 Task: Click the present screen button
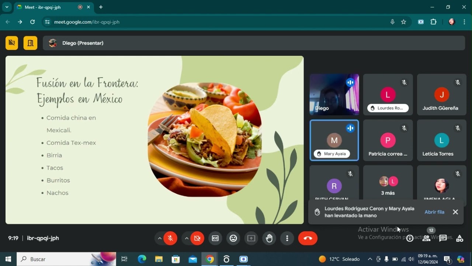pos(251,238)
